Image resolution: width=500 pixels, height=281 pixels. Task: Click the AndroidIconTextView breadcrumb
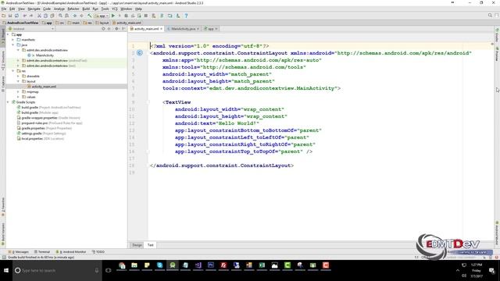pos(20,23)
